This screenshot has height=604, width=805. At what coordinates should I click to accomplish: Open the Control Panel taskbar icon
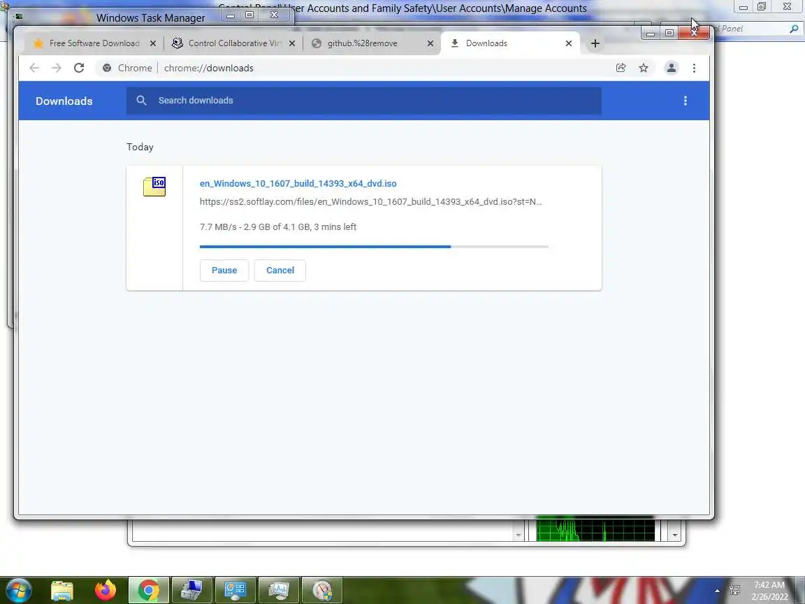(x=235, y=591)
